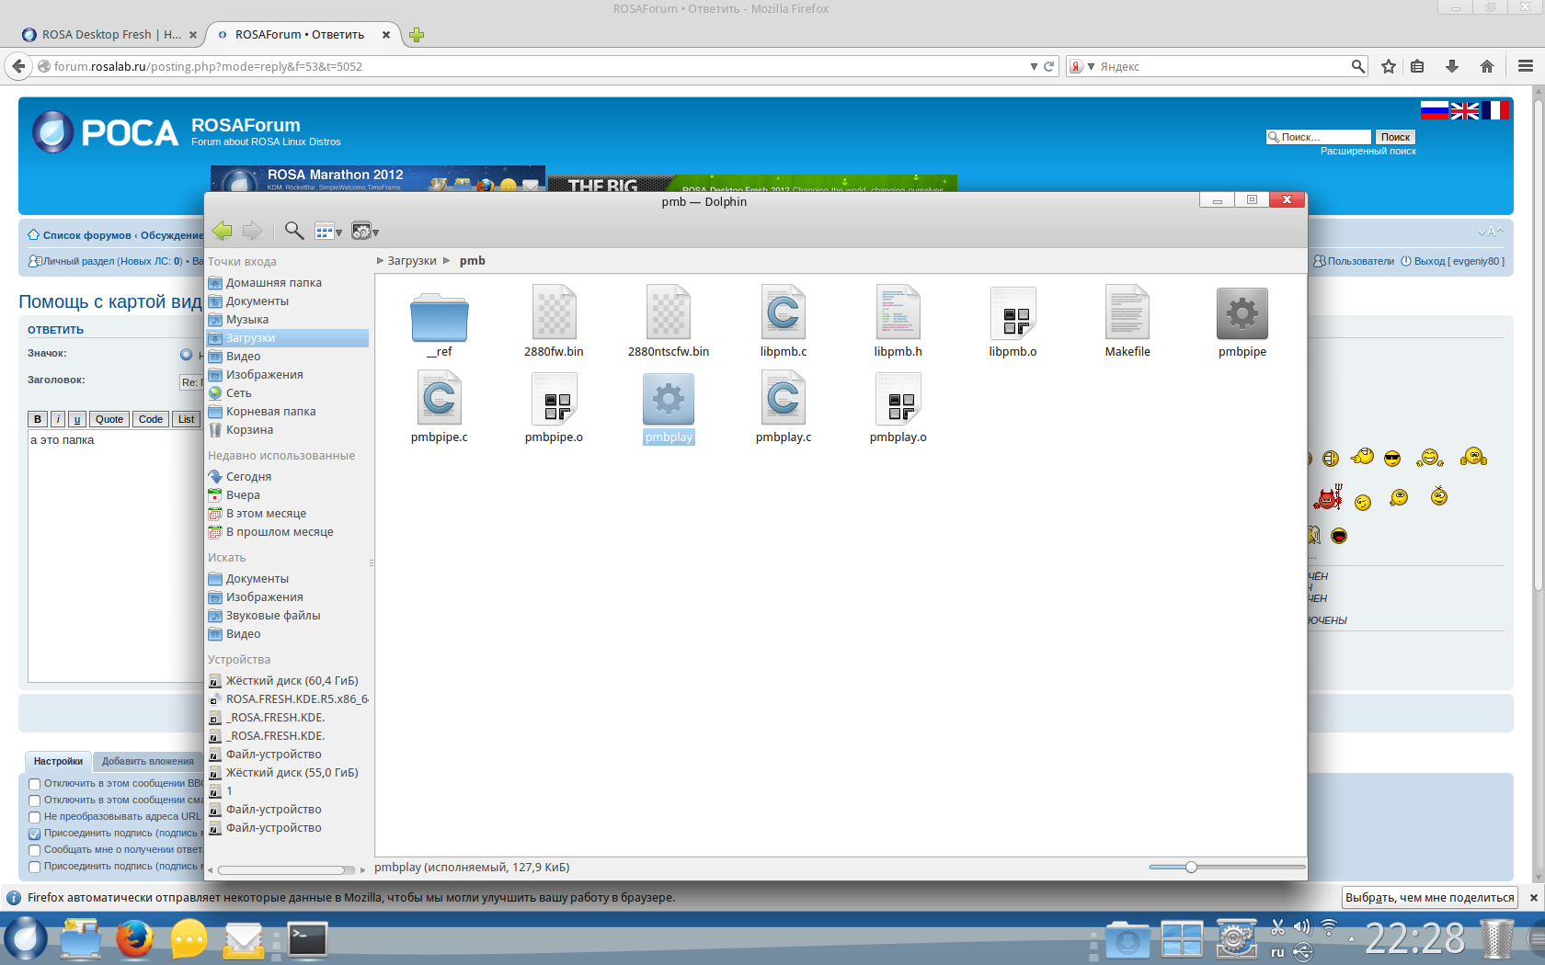Screen dimensions: 1545x965
Task: Open the Настройки tab below editor
Action: (x=58, y=761)
